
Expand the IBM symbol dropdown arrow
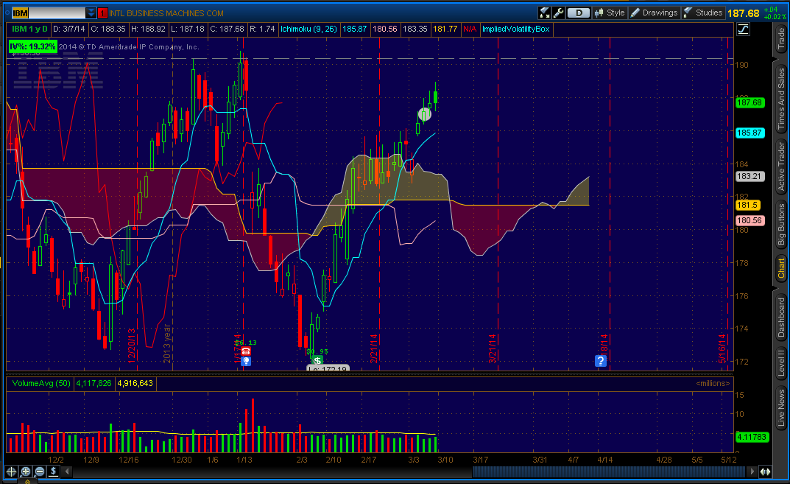[91, 13]
